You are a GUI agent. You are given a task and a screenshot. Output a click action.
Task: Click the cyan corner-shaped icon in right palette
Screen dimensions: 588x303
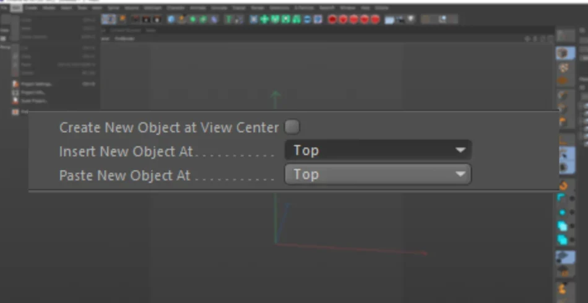[x=561, y=198]
